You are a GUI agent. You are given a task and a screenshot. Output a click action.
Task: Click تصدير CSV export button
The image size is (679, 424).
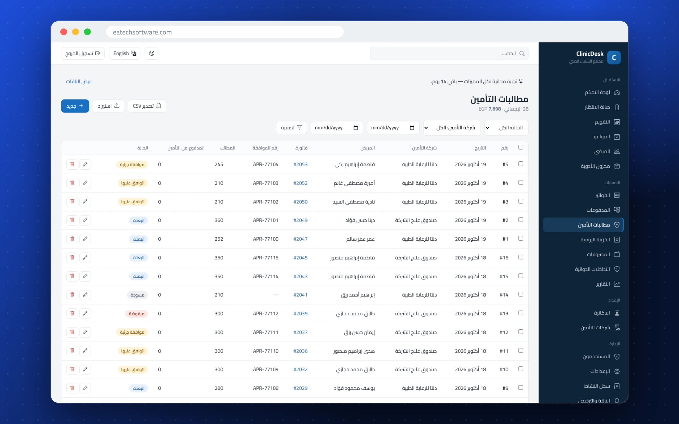pyautogui.click(x=147, y=106)
